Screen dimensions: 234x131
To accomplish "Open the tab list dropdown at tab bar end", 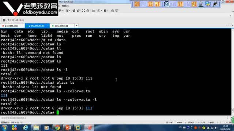I will pyautogui.click(x=233, y=26).
